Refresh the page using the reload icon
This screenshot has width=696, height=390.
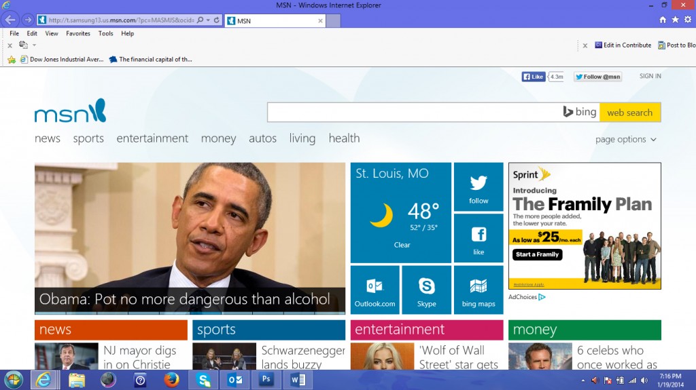217,20
